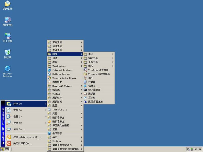Expand 游戏 submenu arrow
Screen dimensions: 203x152
[82, 62]
